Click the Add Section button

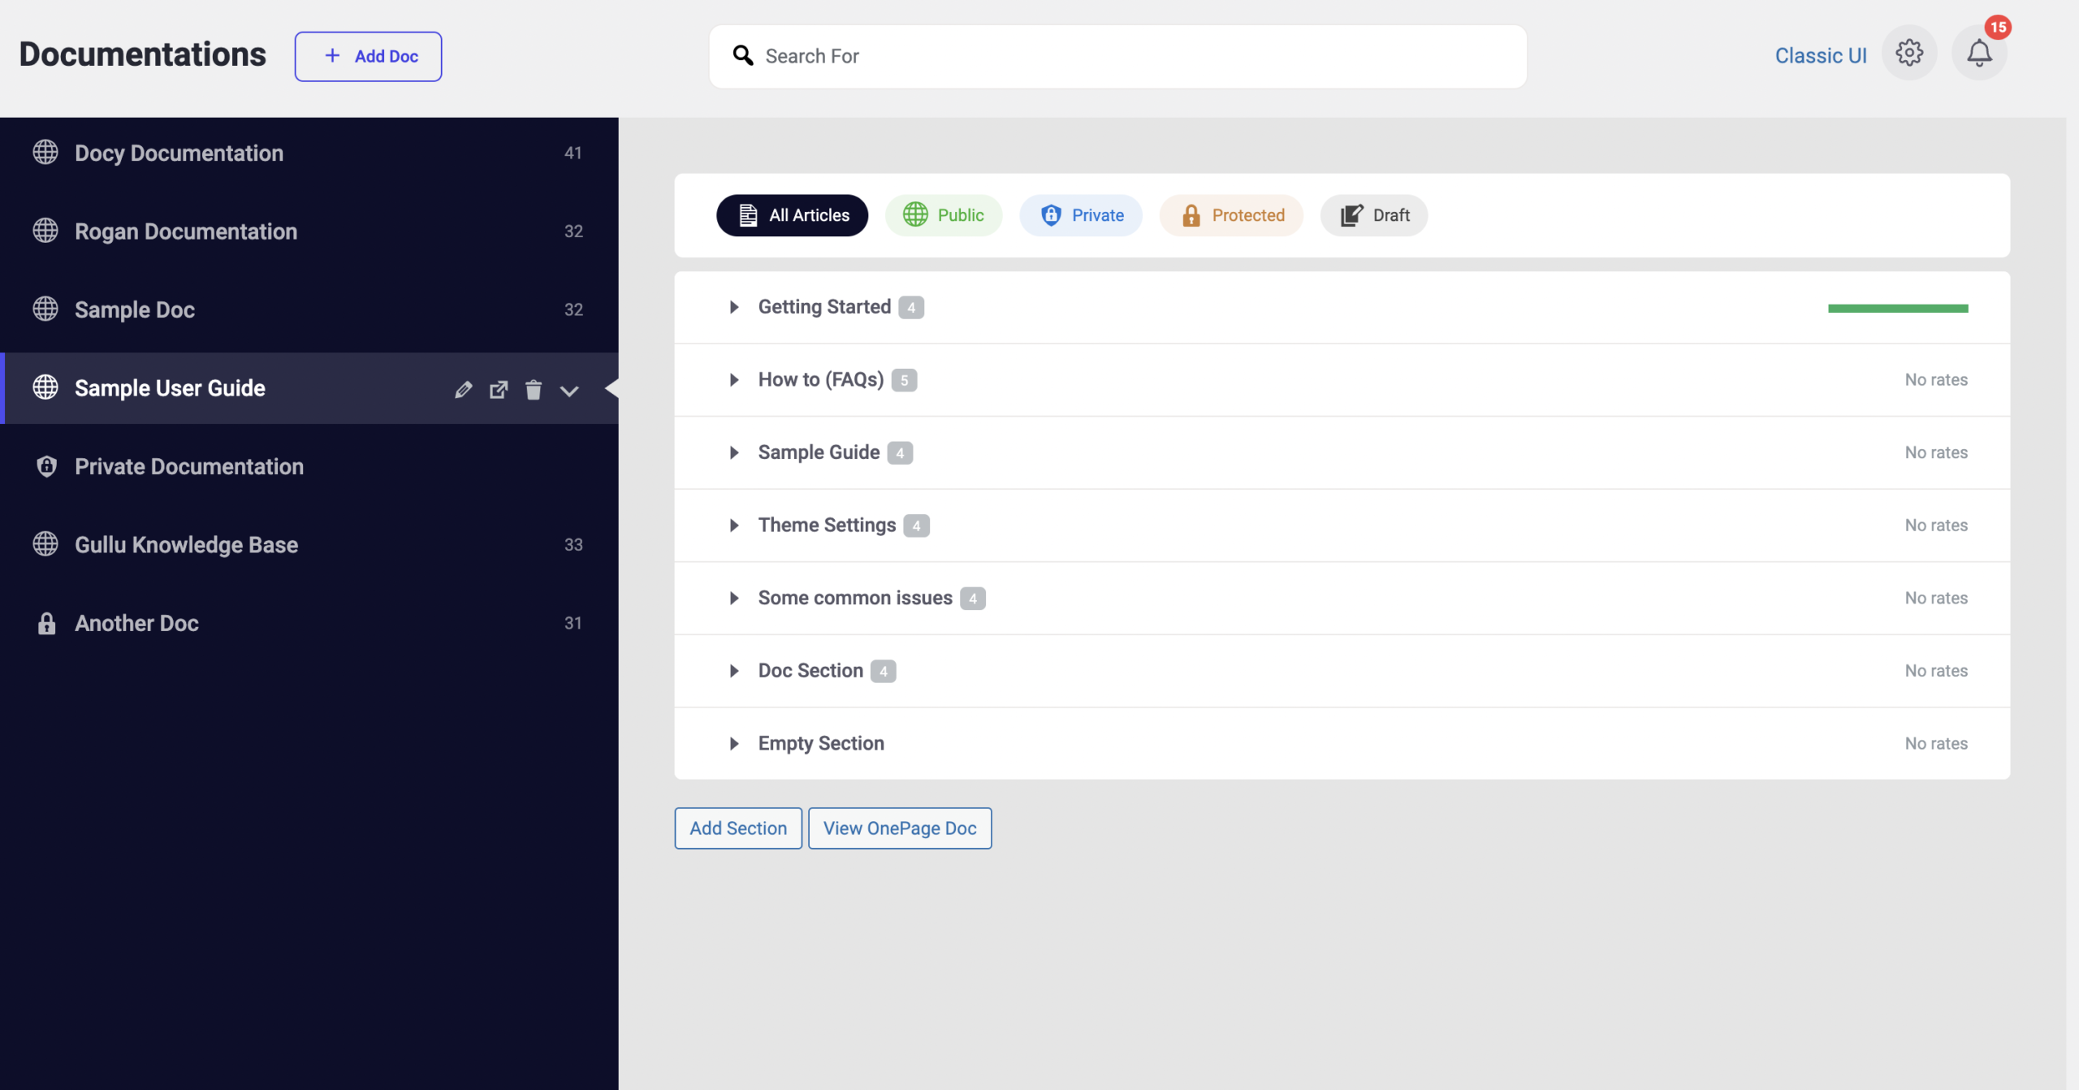[738, 828]
